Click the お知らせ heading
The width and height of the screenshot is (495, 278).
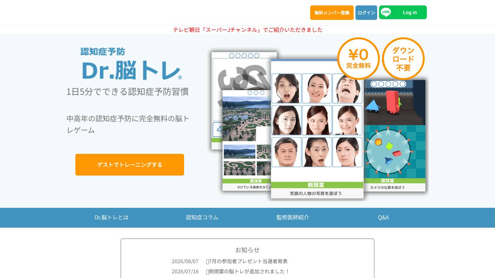(x=247, y=250)
